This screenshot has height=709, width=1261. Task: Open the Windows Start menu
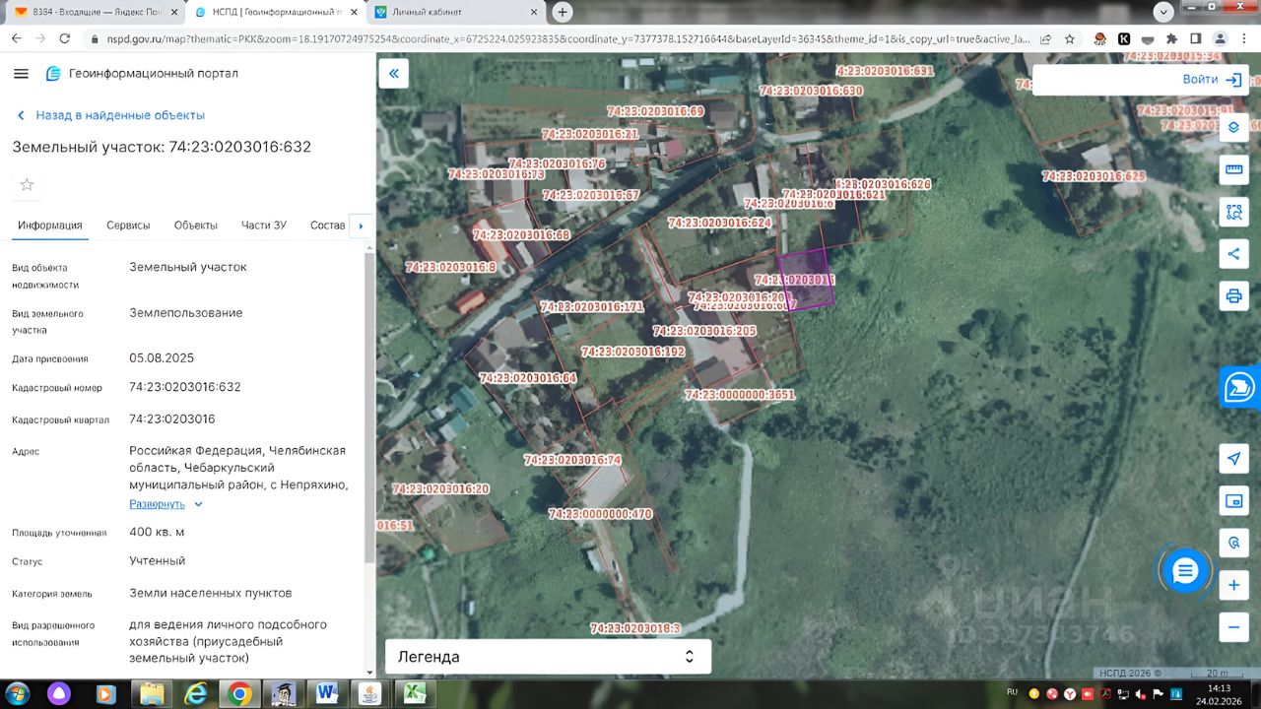[x=18, y=693]
